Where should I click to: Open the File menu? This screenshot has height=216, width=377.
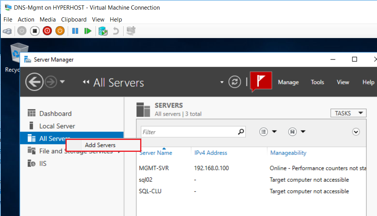[8, 20]
